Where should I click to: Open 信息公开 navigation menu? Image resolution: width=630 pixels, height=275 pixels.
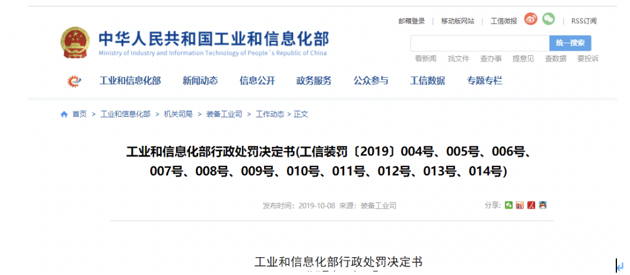pyautogui.click(x=257, y=81)
